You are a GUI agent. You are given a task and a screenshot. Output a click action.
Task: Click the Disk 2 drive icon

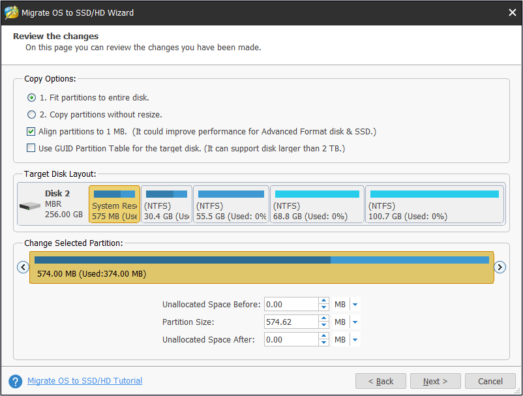pos(29,206)
